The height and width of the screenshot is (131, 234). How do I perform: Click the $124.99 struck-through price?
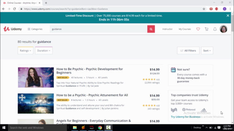click(x=155, y=74)
